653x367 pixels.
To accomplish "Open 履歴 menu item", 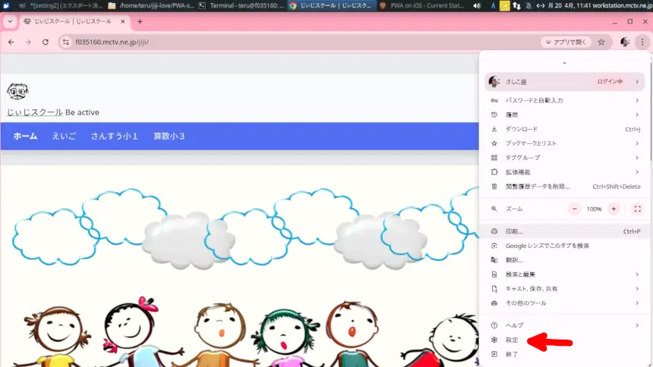I will 565,114.
